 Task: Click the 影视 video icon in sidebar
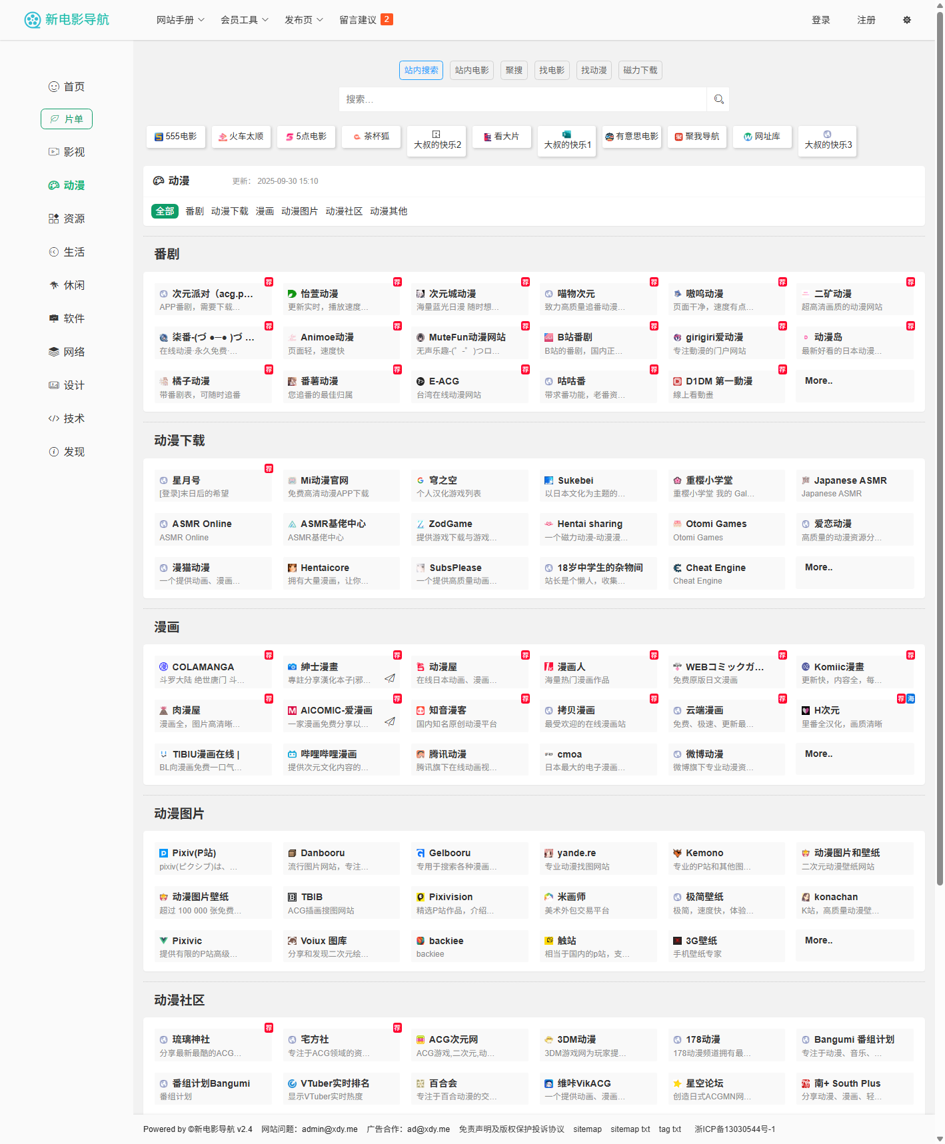[x=54, y=152]
